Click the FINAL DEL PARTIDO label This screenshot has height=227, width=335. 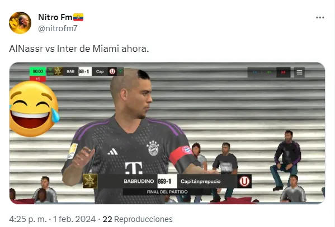167,192
